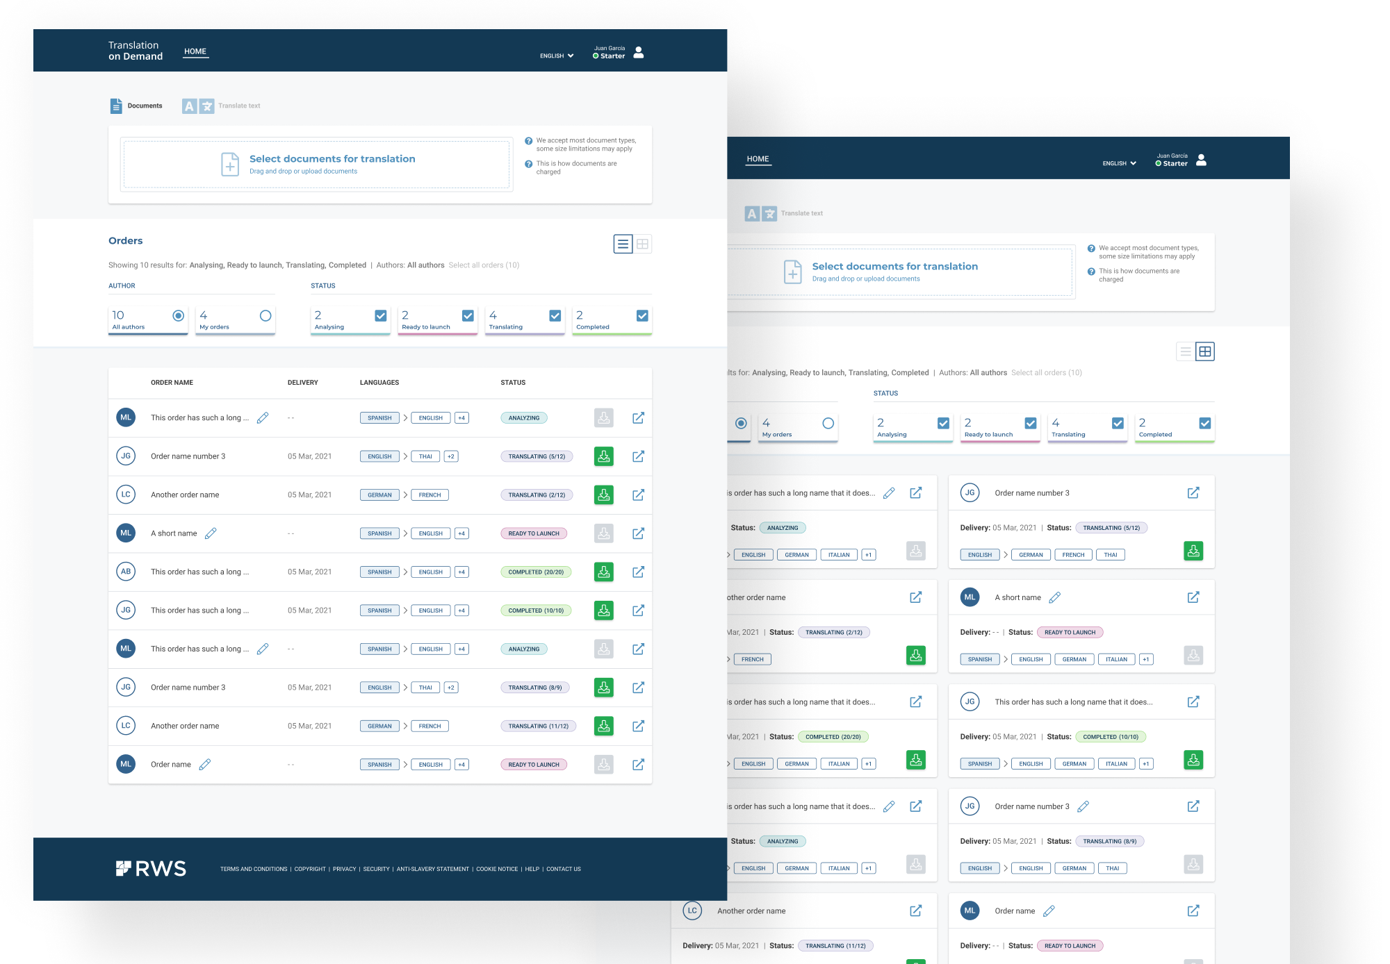Download the COMPLETED (20/20) order in list
The height and width of the screenshot is (964, 1390).
pos(604,572)
